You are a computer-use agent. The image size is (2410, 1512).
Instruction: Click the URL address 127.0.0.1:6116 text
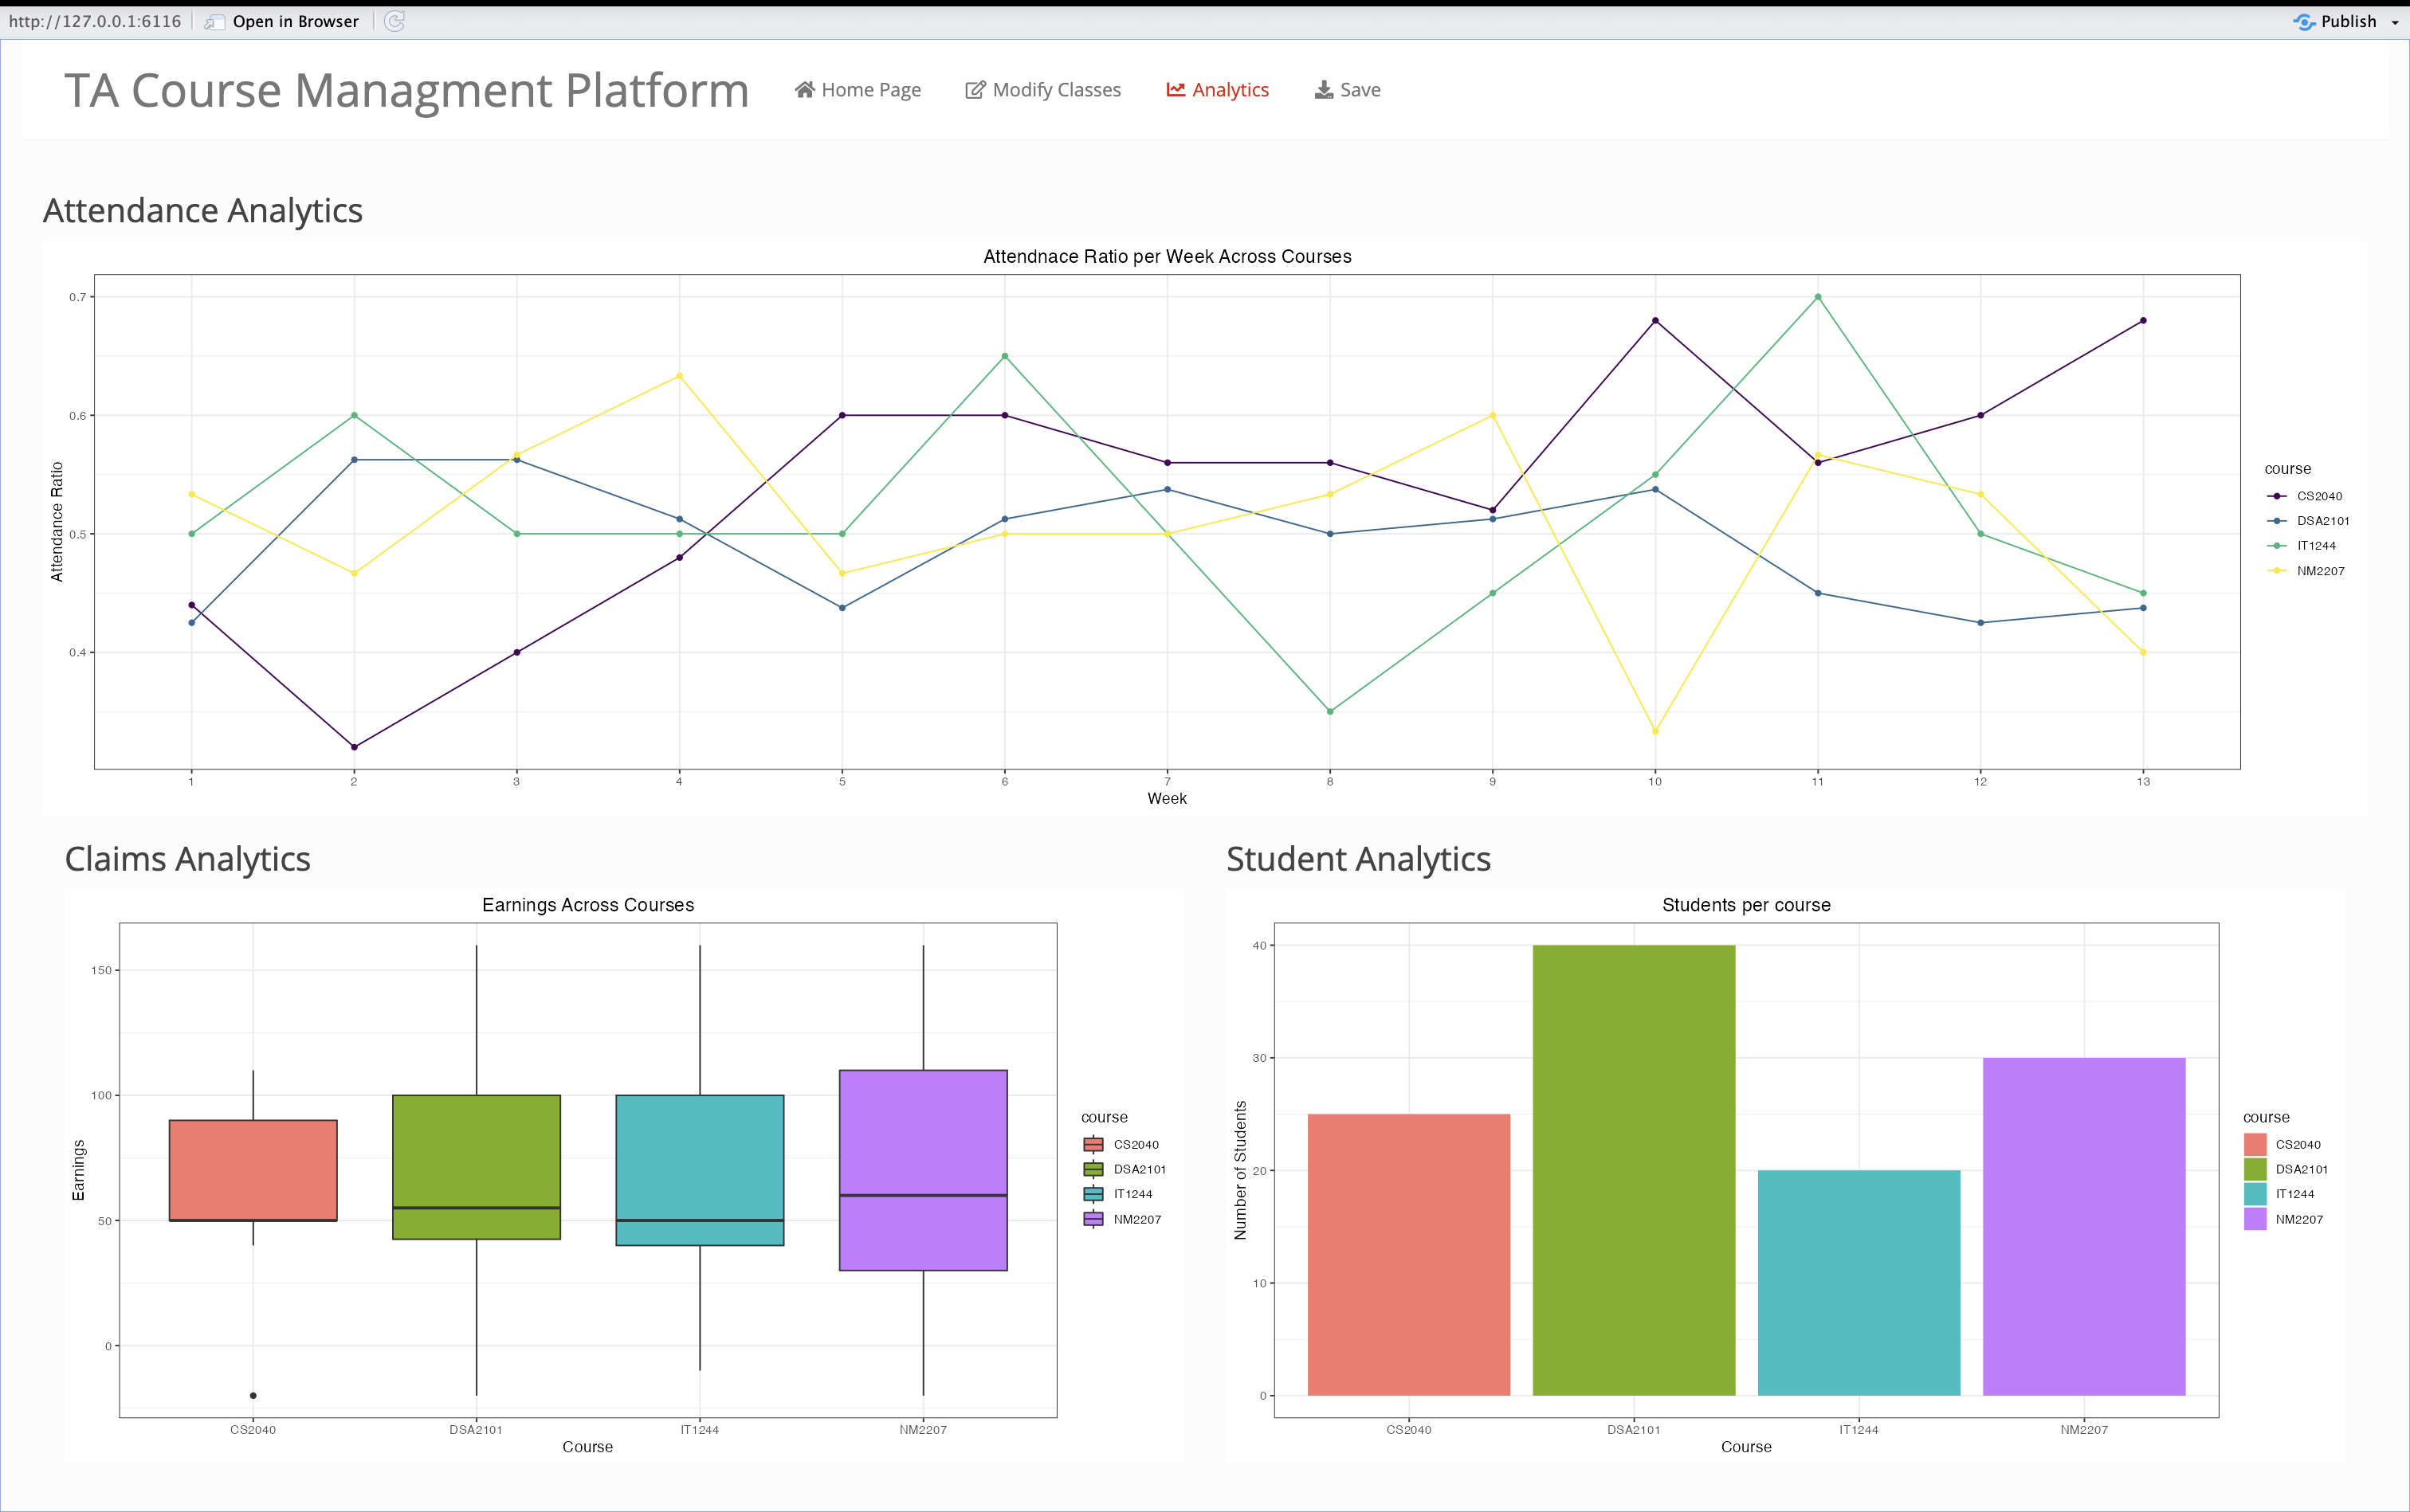pos(95,21)
